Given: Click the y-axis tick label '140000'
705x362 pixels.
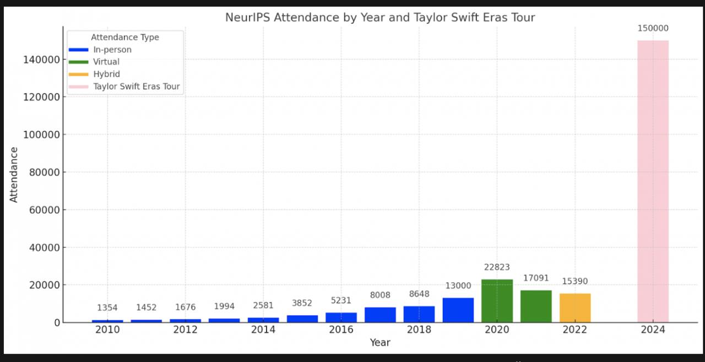Looking at the screenshot, I should (x=41, y=59).
